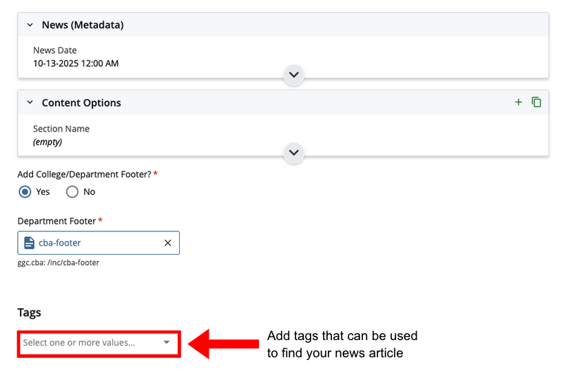Open the Tags dropdown arrow
The image size is (562, 380).
coord(167,342)
